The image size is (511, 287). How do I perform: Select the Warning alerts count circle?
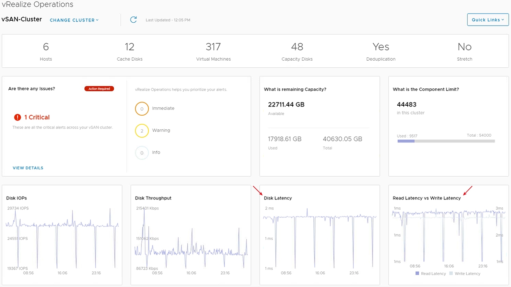pyautogui.click(x=142, y=130)
